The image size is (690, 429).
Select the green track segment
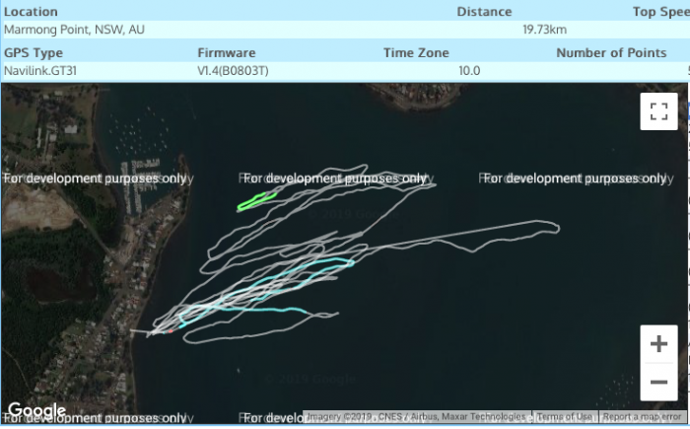click(x=254, y=202)
